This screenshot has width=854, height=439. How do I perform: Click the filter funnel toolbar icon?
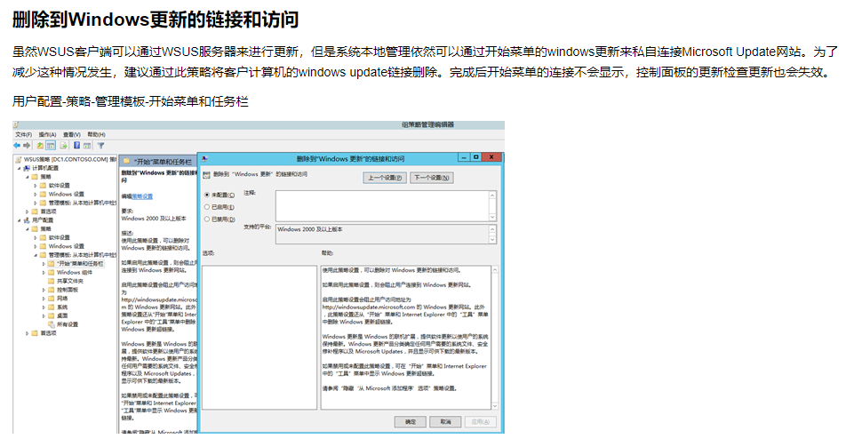(x=100, y=146)
